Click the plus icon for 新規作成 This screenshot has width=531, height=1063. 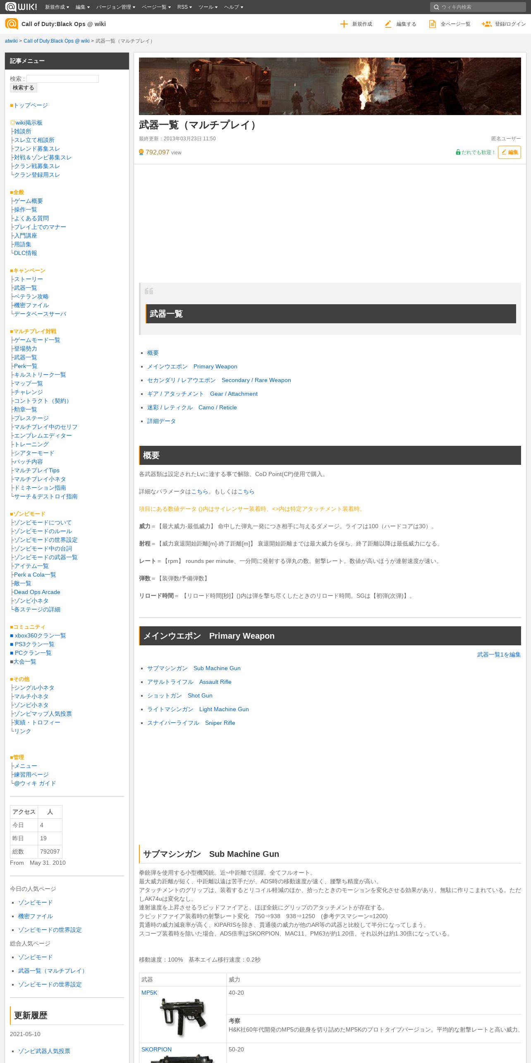coord(344,24)
